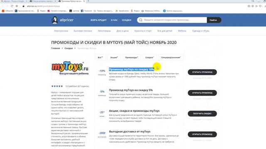The width and height of the screenshot is (266, 149).
Task: Open the Lamoda bookmark
Action: click(x=74, y=11)
